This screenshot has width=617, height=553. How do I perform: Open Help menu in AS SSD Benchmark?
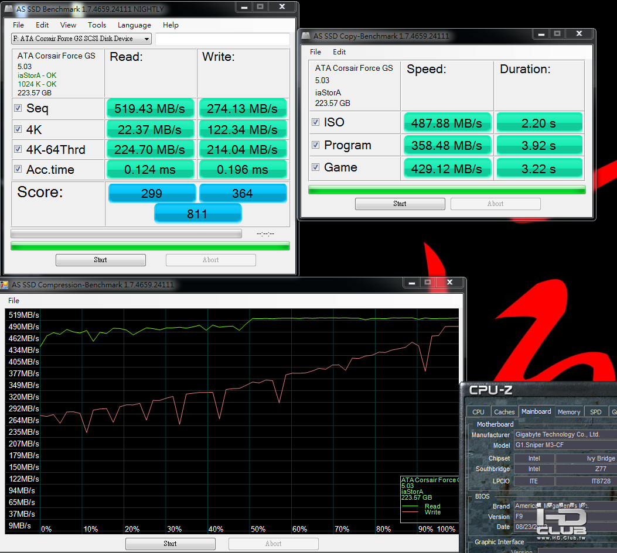click(x=171, y=25)
